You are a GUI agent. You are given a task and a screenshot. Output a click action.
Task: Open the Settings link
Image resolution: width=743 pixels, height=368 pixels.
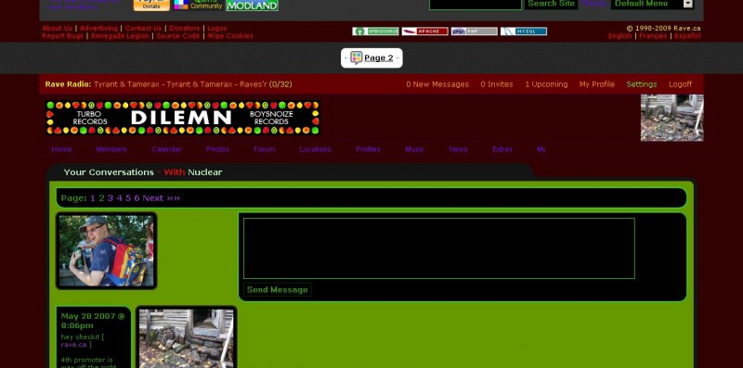641,84
